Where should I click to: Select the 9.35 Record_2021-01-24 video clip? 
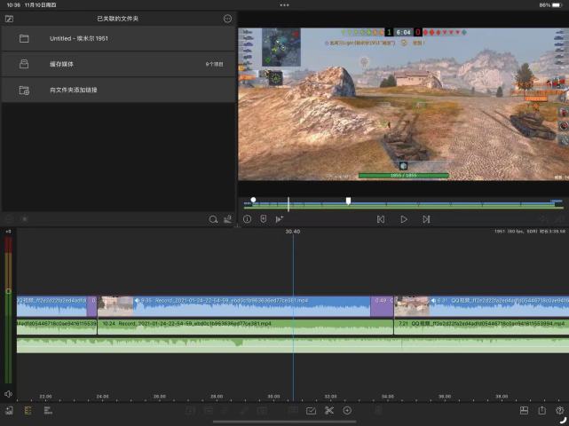point(234,306)
